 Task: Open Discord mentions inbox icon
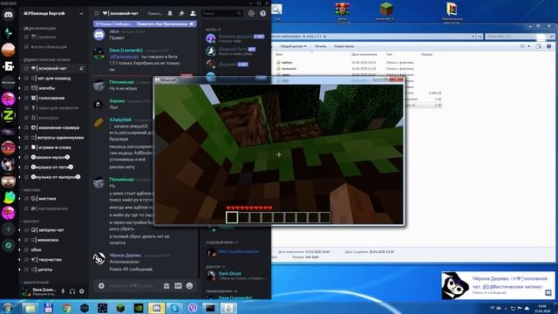coord(251,13)
